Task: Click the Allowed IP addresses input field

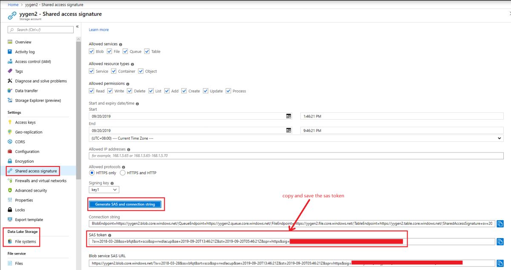Action: [296, 156]
